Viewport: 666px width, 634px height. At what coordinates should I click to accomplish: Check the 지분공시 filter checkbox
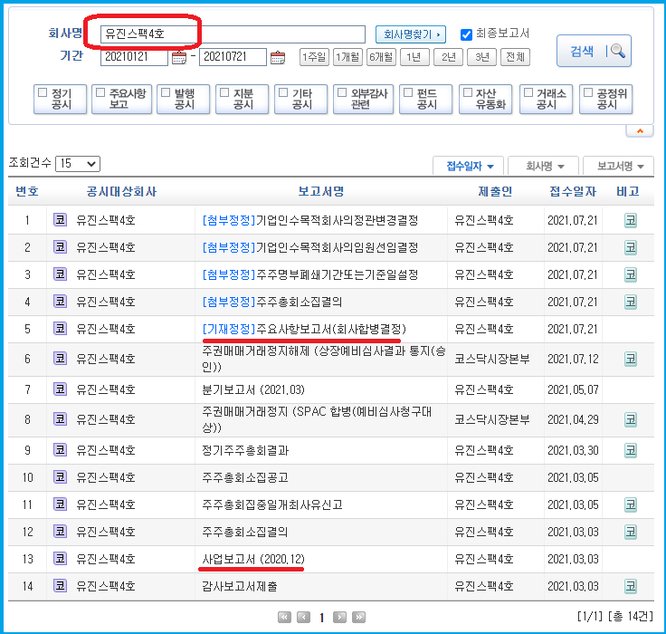(x=224, y=92)
